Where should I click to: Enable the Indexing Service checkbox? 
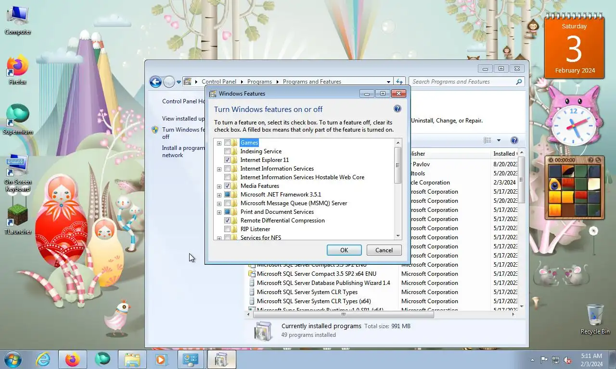click(227, 151)
